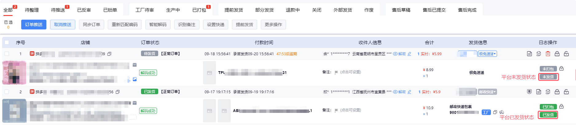Click the pink product thumbnail of order 1

[x=14, y=73]
